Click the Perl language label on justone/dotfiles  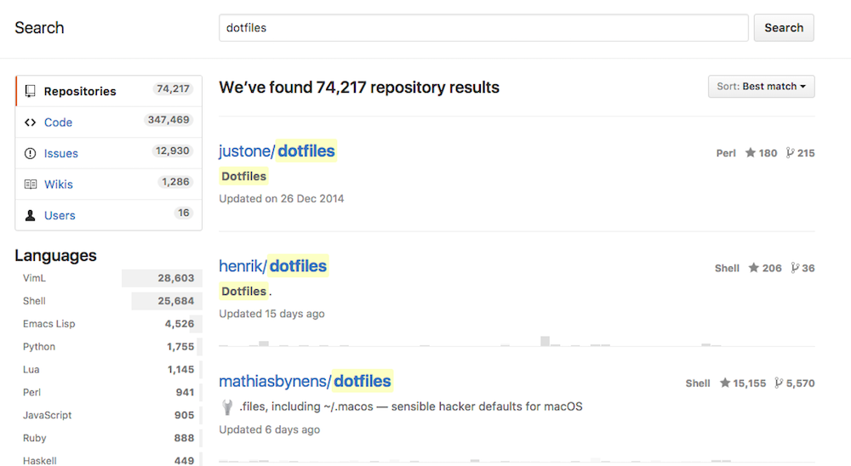[726, 153]
